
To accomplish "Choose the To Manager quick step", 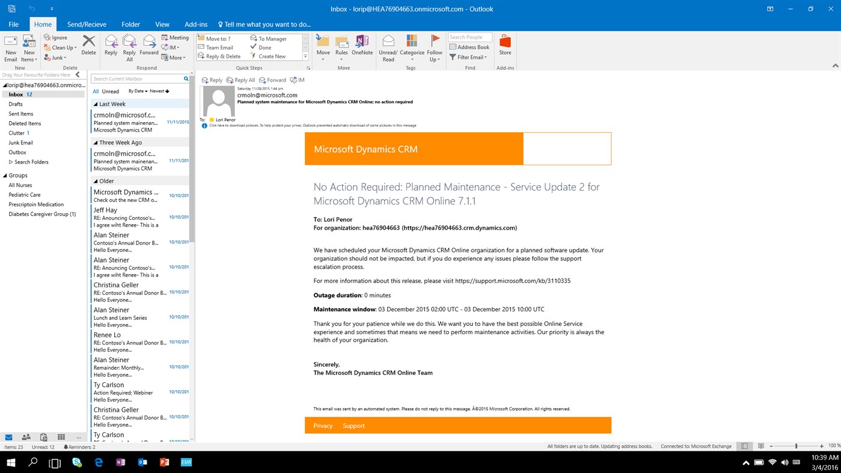I will pos(269,38).
